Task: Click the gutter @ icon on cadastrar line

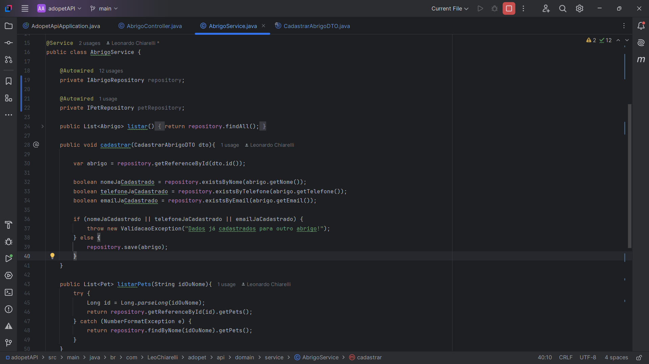Action: (36, 145)
